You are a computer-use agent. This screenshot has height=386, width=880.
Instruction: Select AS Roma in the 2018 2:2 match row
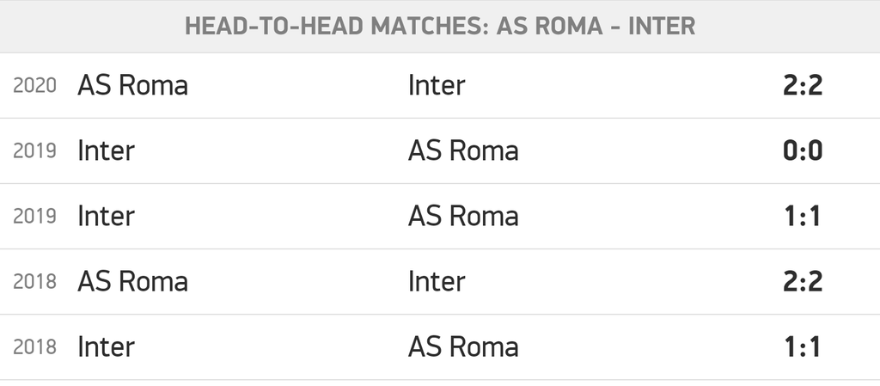coord(132,281)
